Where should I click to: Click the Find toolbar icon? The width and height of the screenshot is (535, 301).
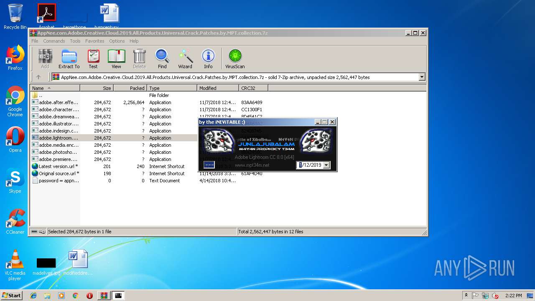(x=162, y=59)
